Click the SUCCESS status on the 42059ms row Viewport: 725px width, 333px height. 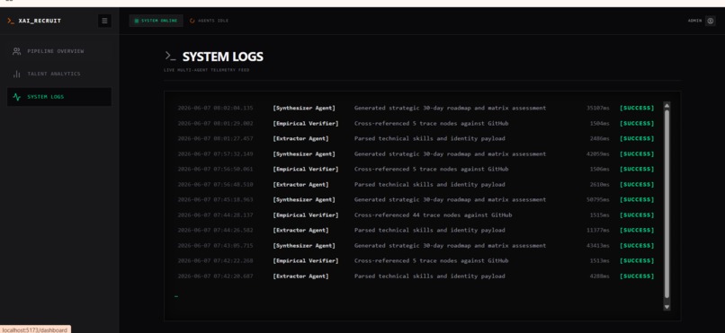tap(637, 154)
